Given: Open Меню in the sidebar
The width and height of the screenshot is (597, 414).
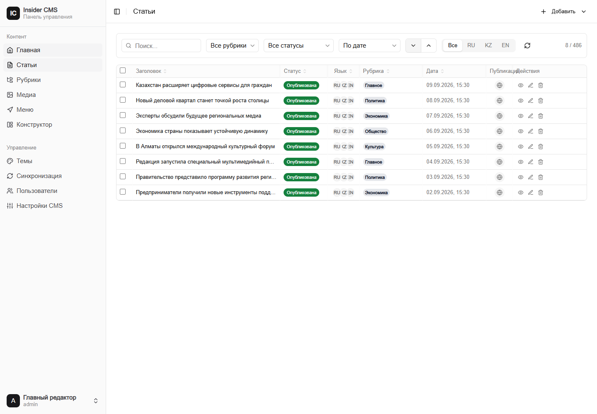Looking at the screenshot, I should [x=53, y=110].
